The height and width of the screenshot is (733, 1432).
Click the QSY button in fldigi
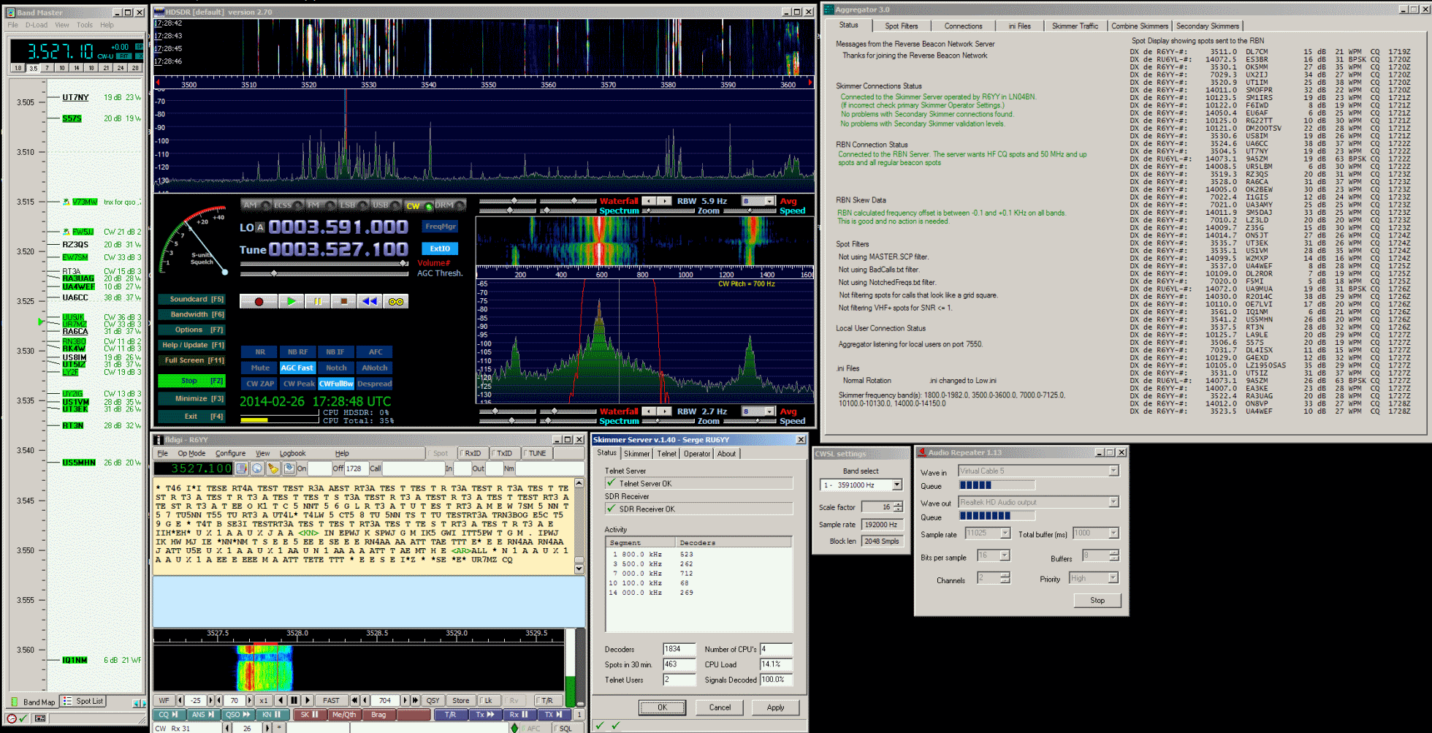[x=433, y=700]
